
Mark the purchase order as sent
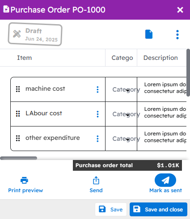point(165,183)
